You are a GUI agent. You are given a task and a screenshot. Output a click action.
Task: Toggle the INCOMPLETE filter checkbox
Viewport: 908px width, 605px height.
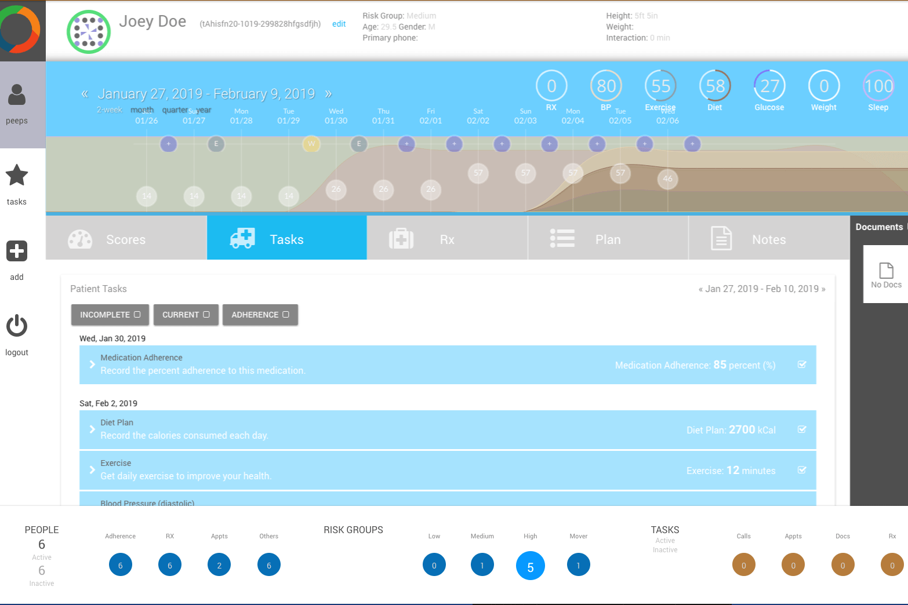[137, 315]
